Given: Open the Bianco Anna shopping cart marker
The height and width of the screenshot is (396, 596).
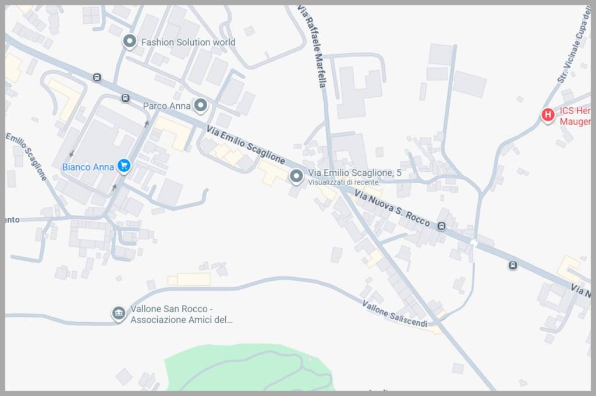Looking at the screenshot, I should 124,166.
